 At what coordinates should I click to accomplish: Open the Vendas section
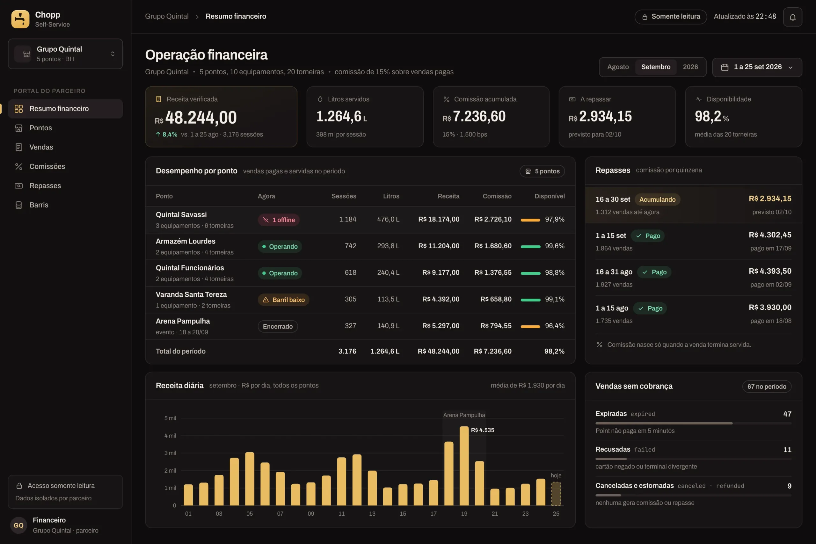[65, 148]
